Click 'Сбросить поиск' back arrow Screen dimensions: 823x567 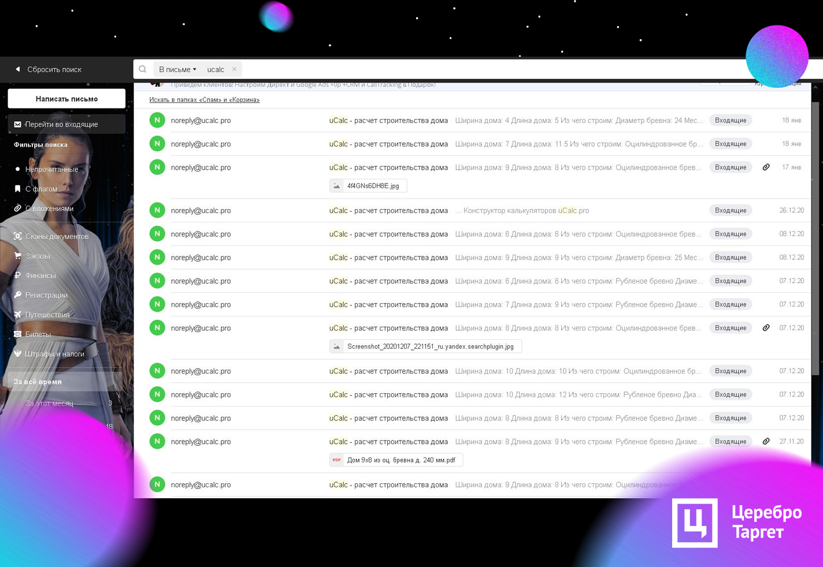point(18,69)
